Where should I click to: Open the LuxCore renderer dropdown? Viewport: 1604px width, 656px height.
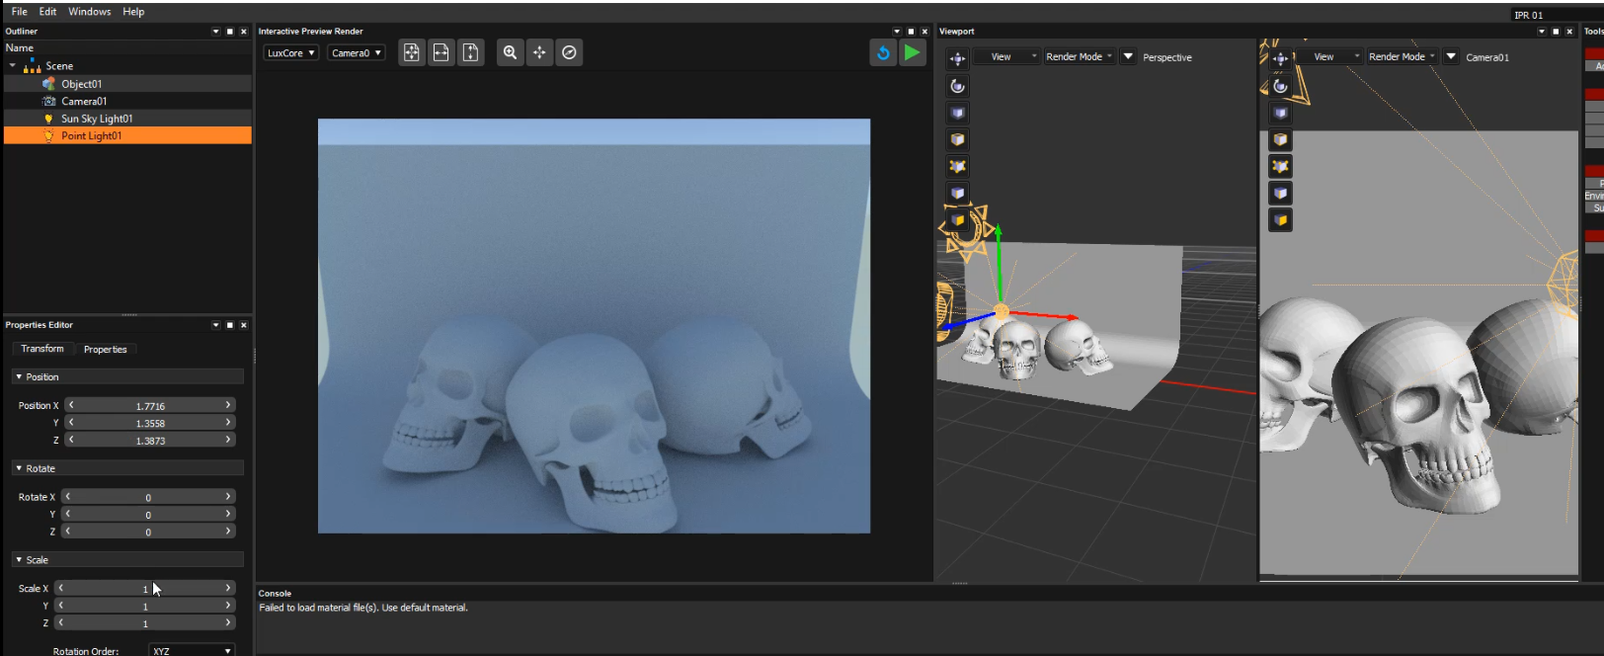point(290,53)
